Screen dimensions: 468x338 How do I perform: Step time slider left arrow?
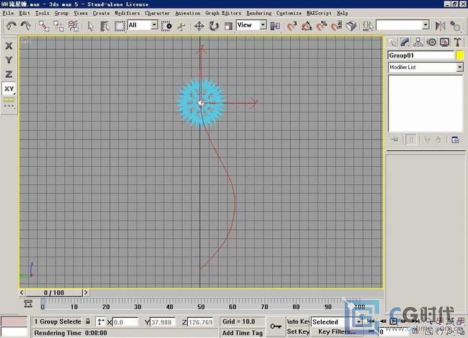click(x=22, y=293)
